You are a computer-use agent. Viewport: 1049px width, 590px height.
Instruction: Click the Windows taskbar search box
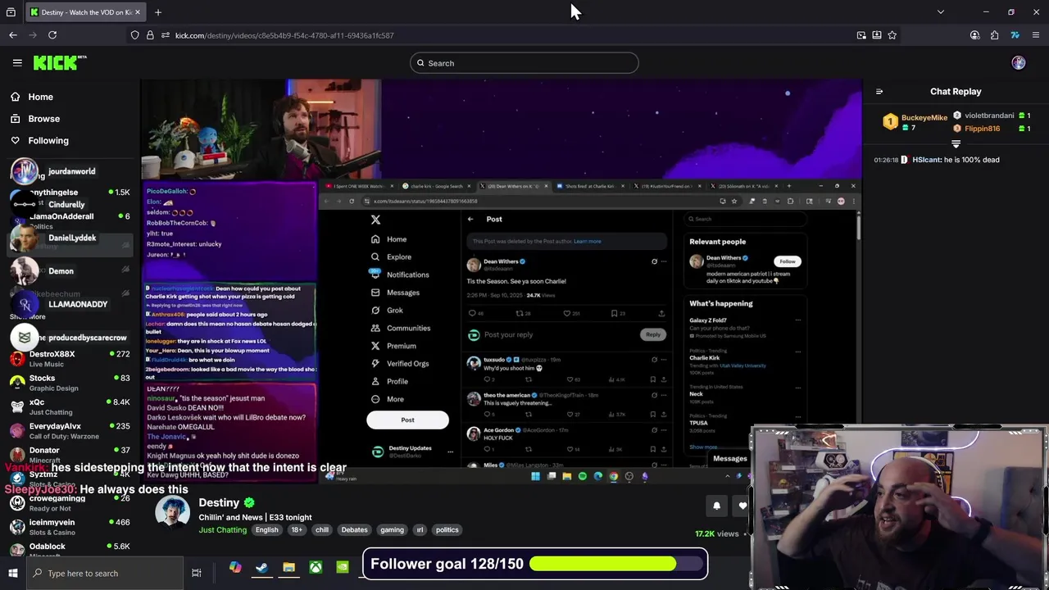104,573
